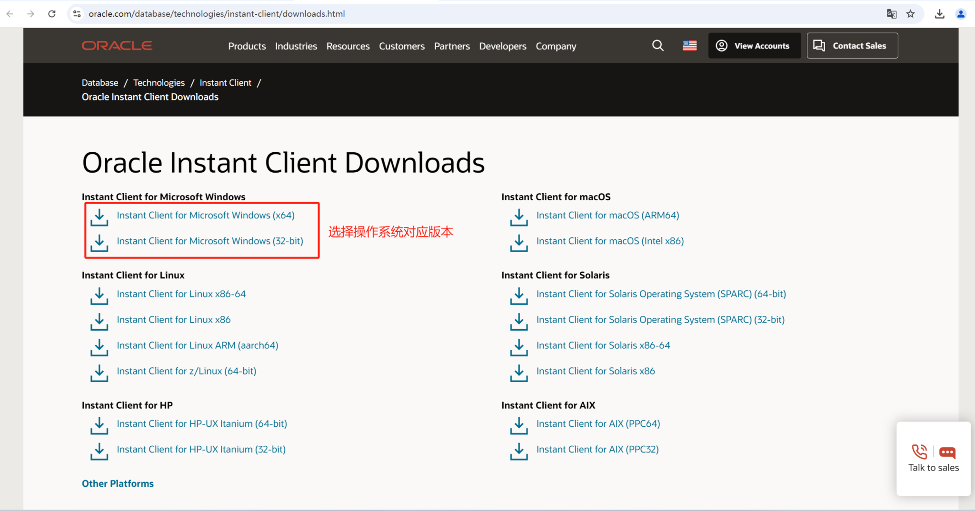Click the download icon beside Instant Client for Linux x86-64
This screenshot has width=975, height=511.
99,296
